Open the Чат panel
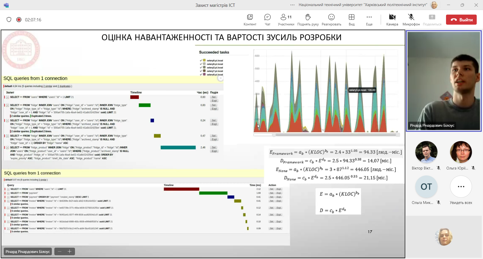This screenshot has height=259, width=483. tap(267, 20)
